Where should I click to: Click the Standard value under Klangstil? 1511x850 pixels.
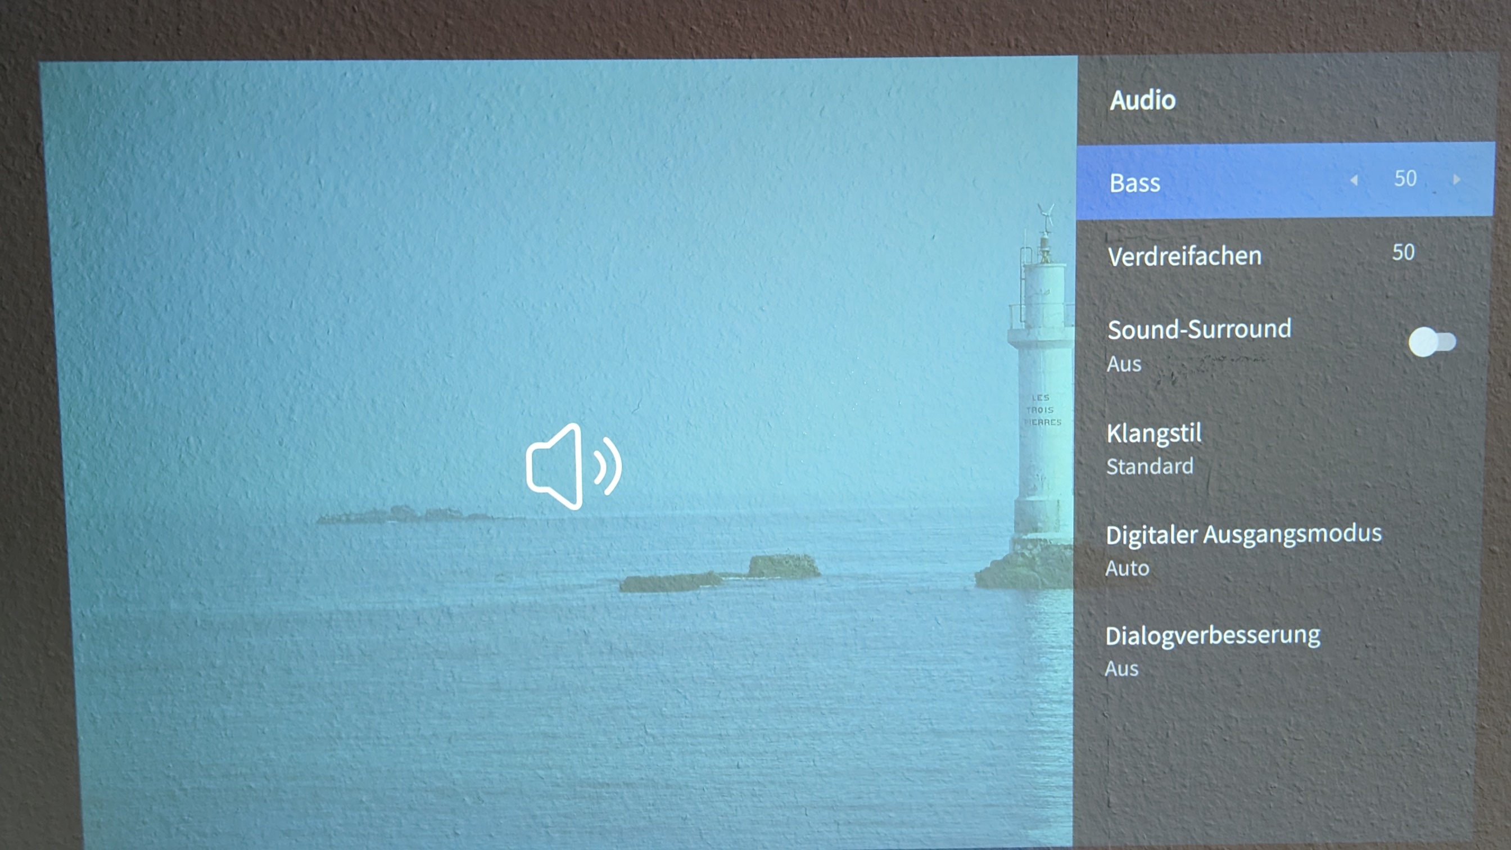coord(1149,467)
